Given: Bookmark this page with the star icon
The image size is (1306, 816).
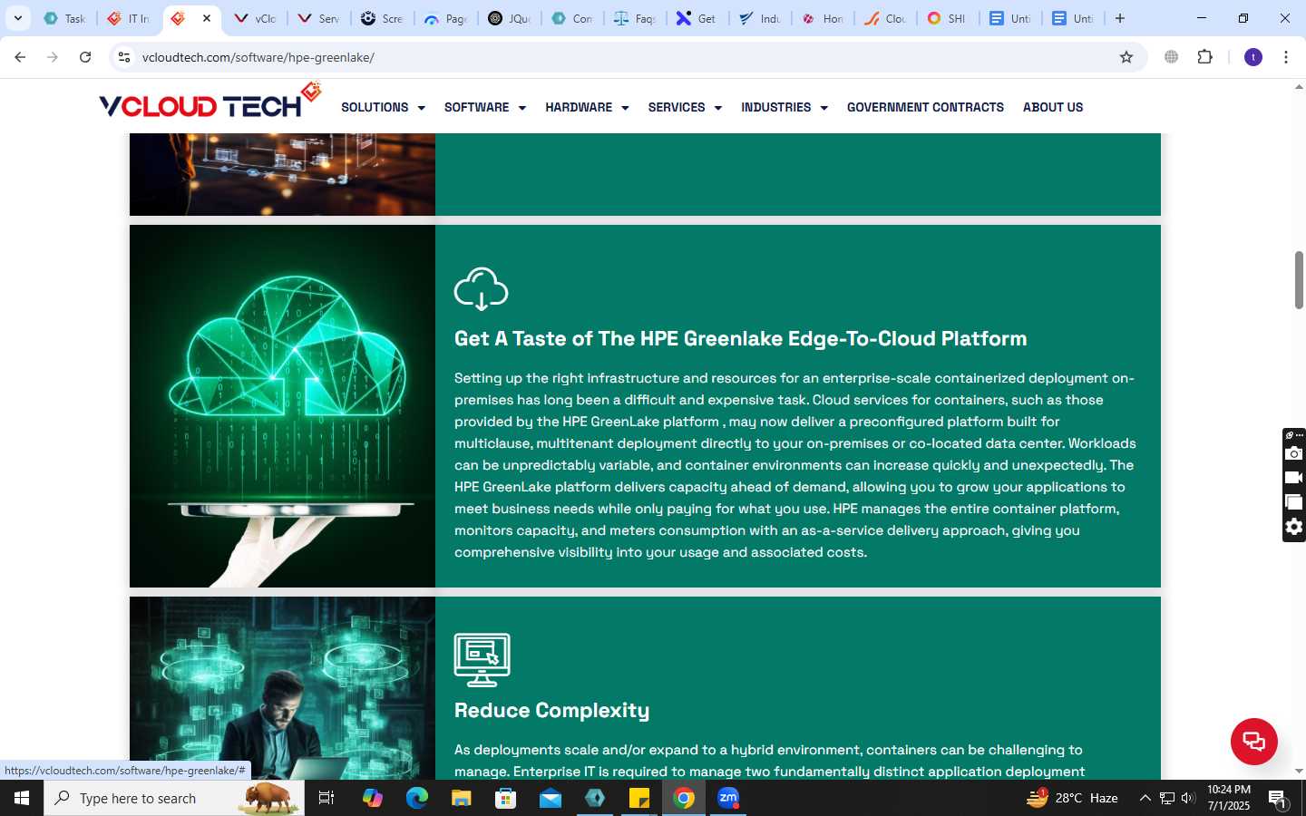Looking at the screenshot, I should (x=1126, y=57).
